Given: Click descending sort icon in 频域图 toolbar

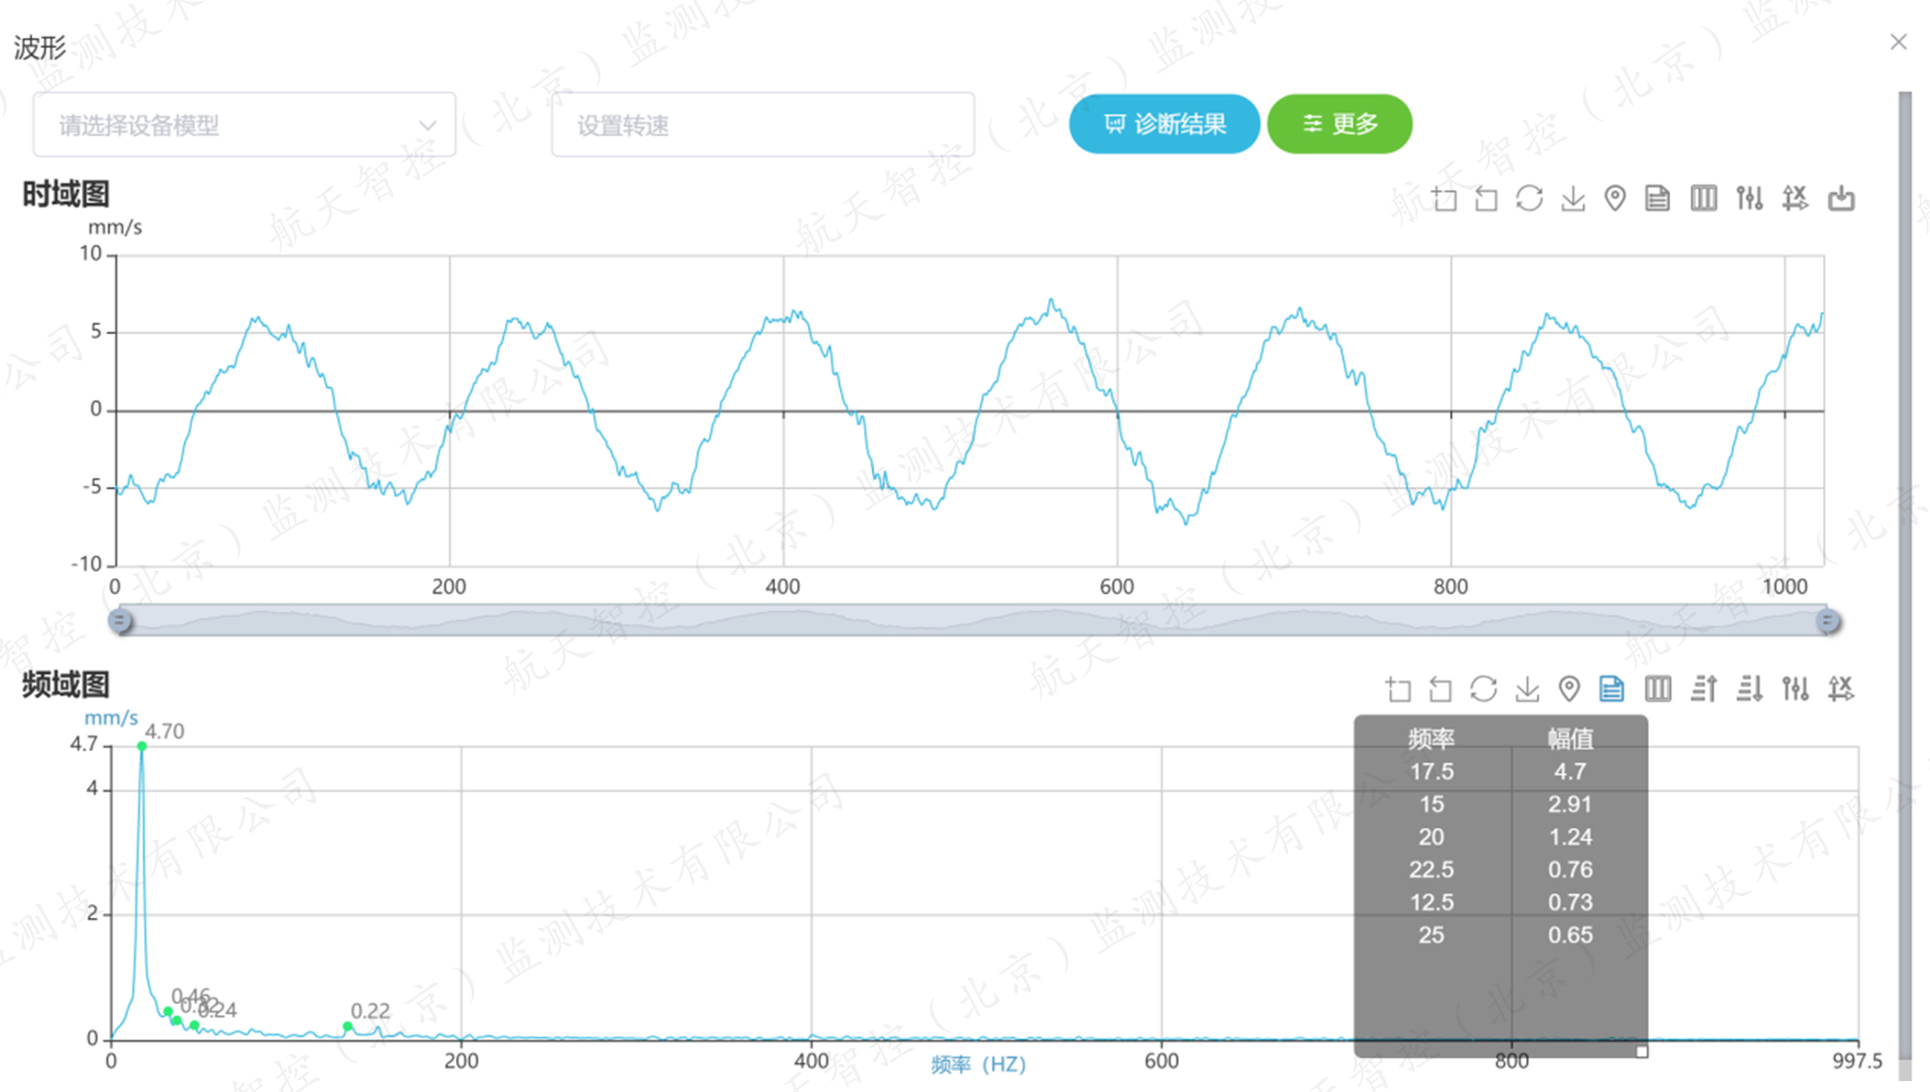Looking at the screenshot, I should (x=1749, y=688).
